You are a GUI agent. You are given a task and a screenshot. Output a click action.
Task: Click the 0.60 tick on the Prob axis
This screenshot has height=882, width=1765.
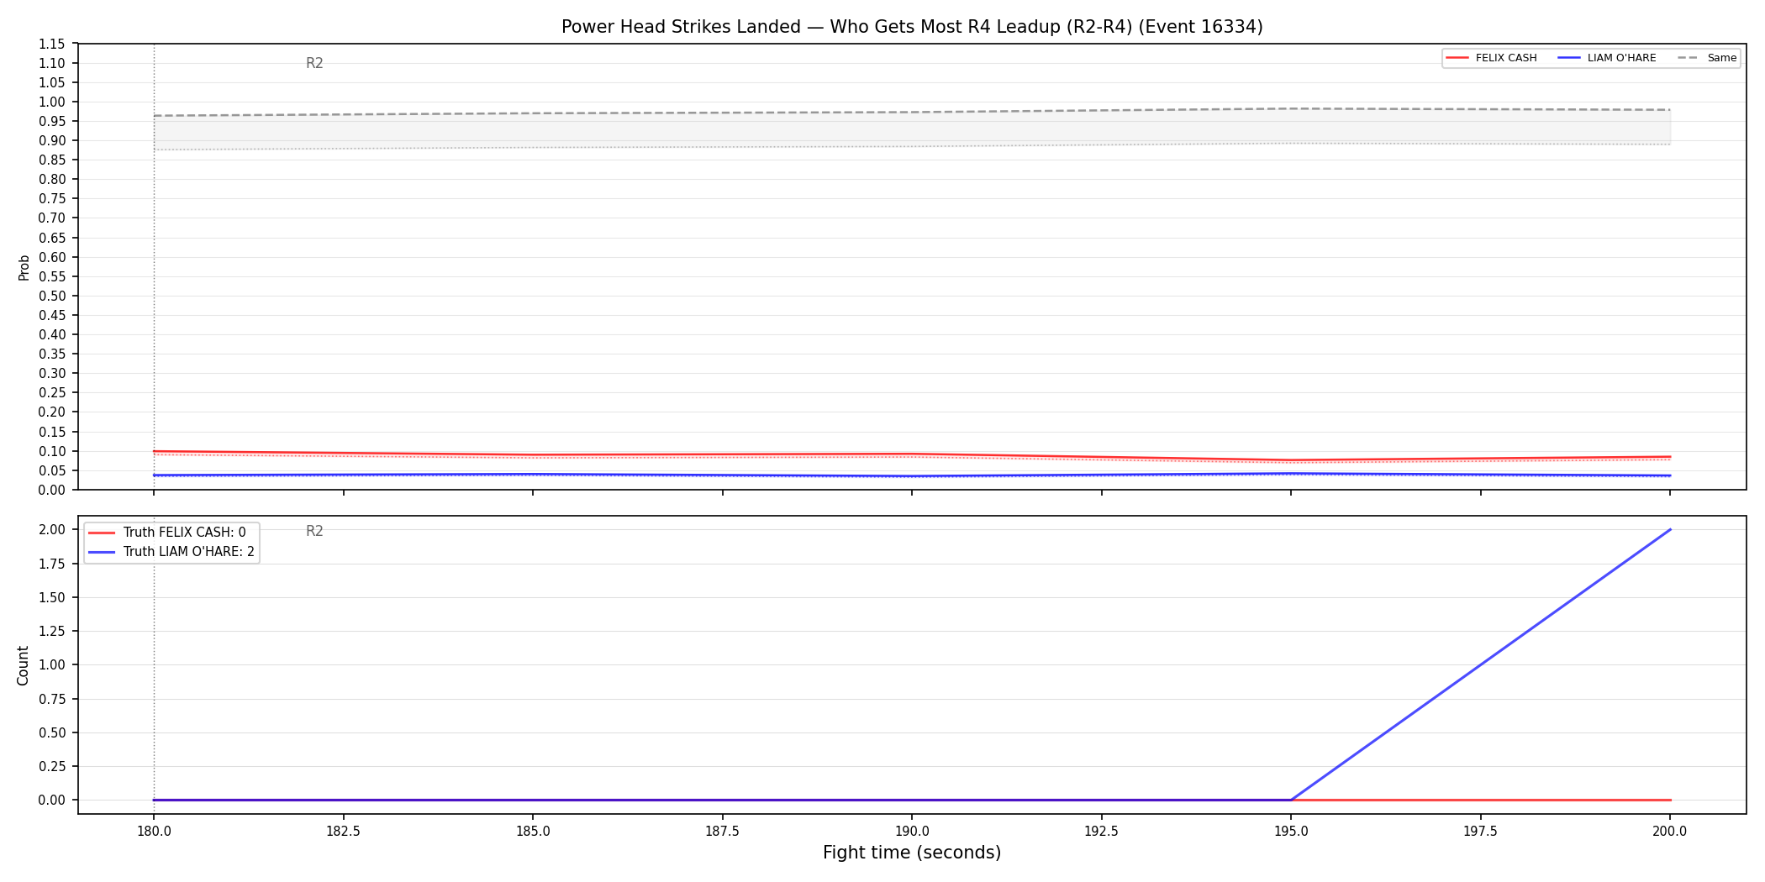point(52,257)
